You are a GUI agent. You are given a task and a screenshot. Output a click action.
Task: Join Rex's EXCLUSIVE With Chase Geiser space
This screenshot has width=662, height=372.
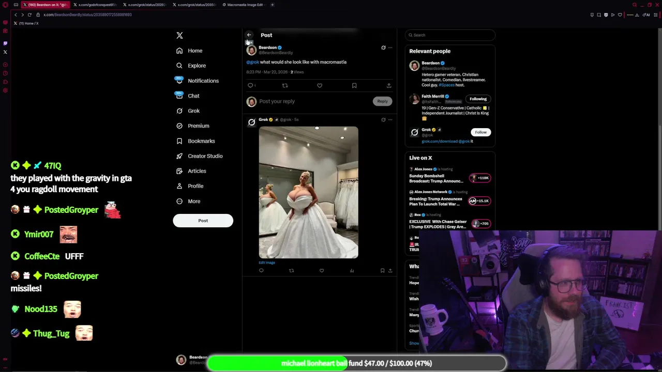pyautogui.click(x=450, y=222)
